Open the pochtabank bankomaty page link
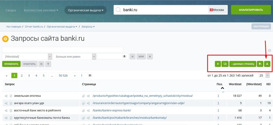The width and height of the screenshot is (273, 125). click(x=130, y=118)
